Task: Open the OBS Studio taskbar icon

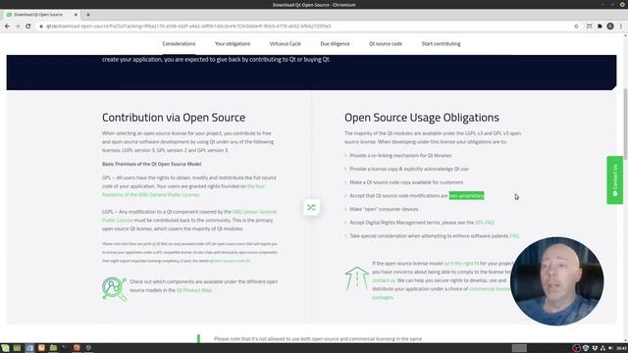Action: click(88, 348)
